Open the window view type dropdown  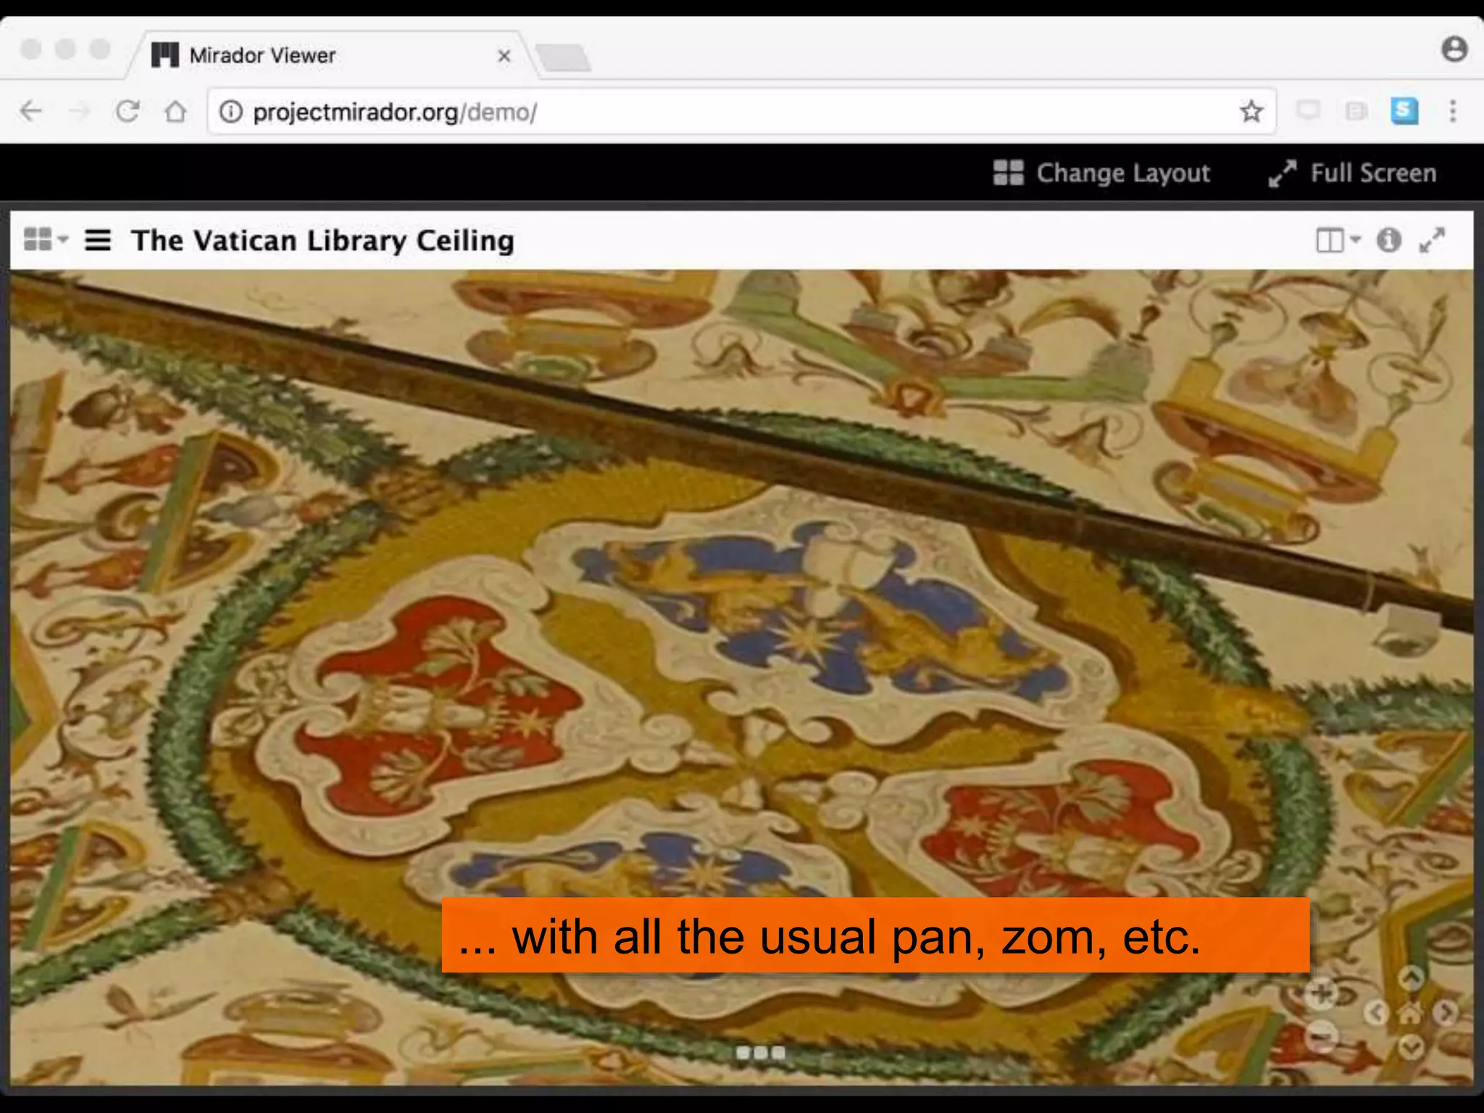click(45, 239)
